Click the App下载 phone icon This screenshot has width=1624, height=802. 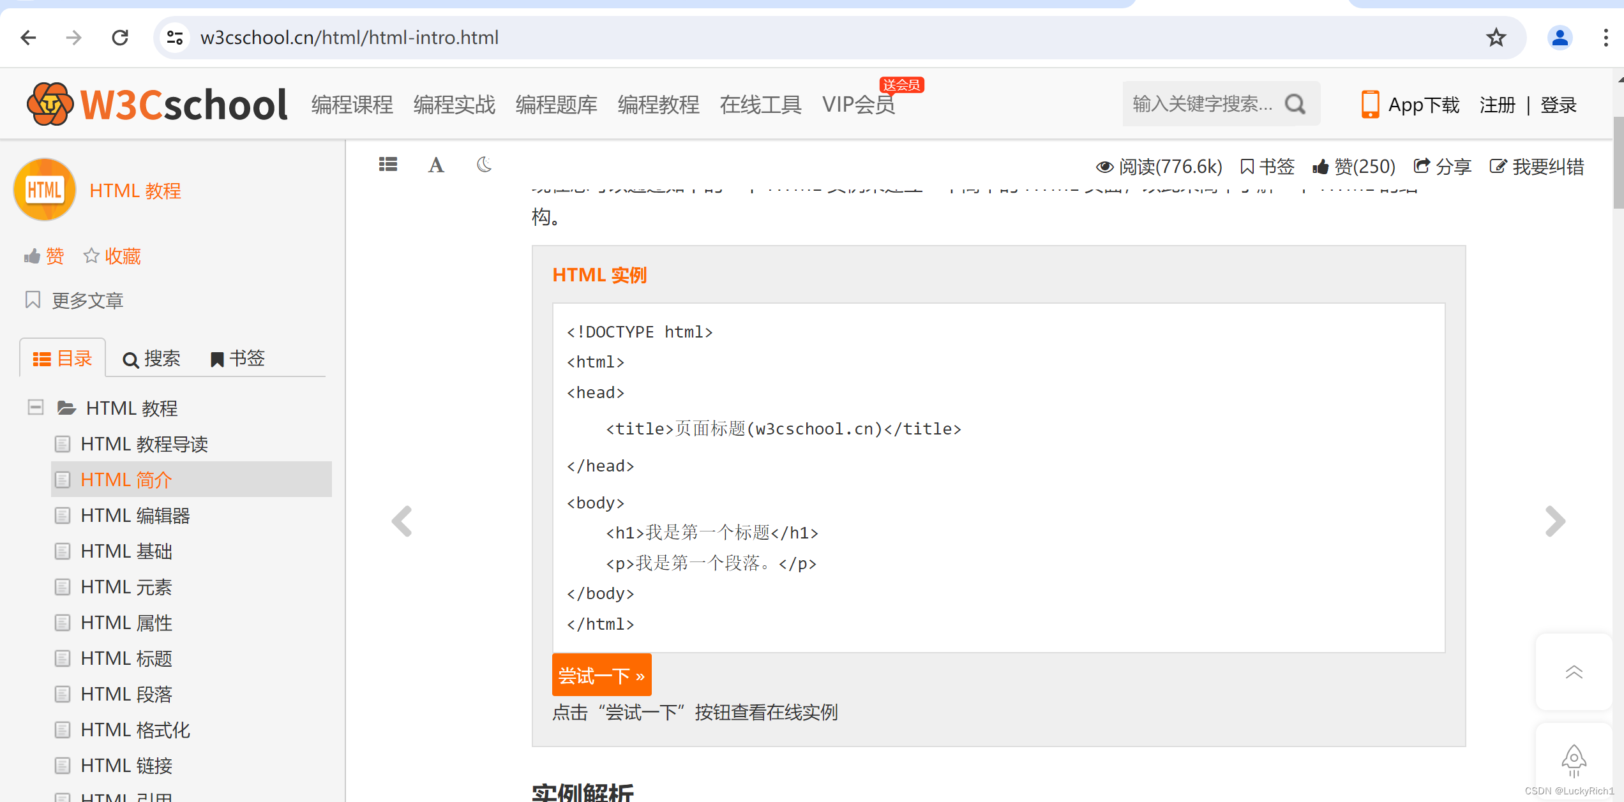pyautogui.click(x=1370, y=104)
